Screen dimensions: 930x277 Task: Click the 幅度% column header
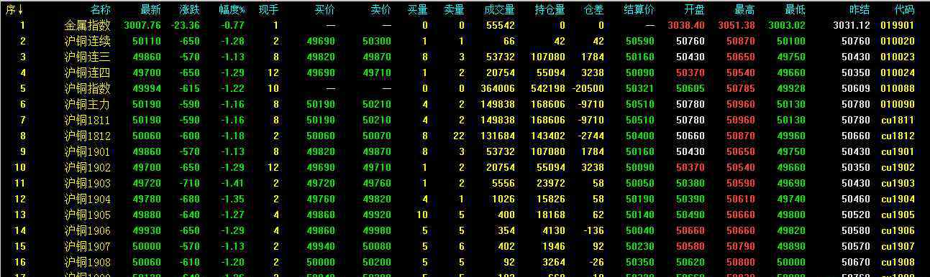(x=232, y=10)
